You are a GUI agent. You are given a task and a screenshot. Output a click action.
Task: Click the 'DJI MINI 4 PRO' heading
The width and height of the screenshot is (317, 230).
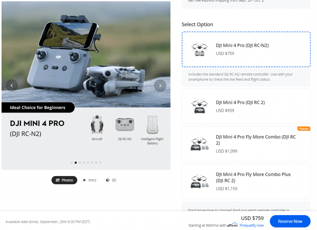click(x=37, y=123)
